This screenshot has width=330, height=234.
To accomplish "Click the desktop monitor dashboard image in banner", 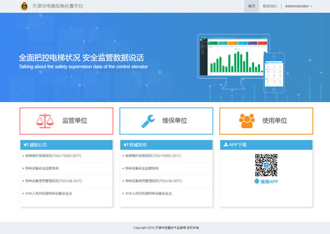I will (x=234, y=62).
